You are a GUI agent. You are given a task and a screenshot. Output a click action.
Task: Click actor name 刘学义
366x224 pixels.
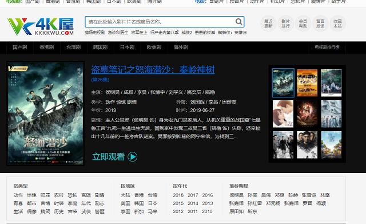click(x=176, y=92)
